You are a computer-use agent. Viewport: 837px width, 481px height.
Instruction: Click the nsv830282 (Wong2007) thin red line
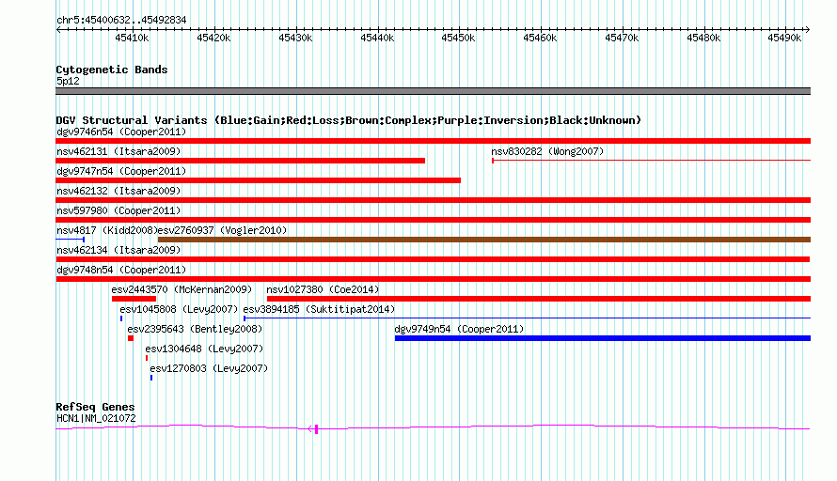tap(651, 160)
